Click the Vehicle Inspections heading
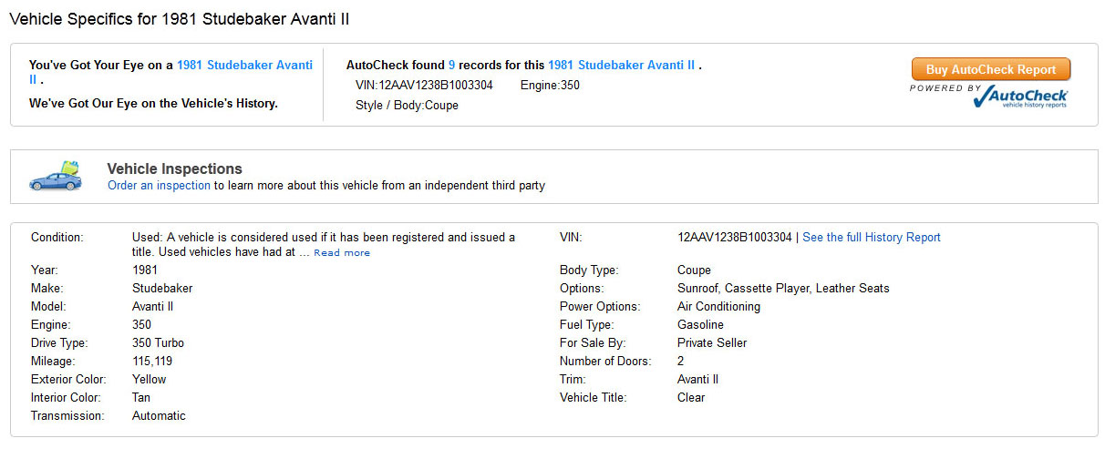 tap(174, 168)
